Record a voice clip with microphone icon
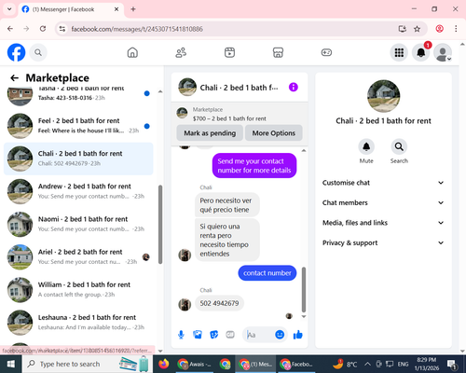 (x=181, y=335)
